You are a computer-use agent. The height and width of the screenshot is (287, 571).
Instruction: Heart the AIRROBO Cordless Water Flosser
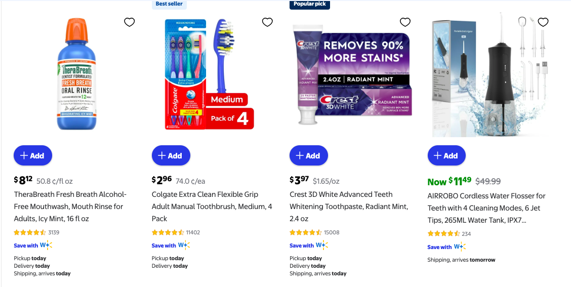tap(543, 22)
